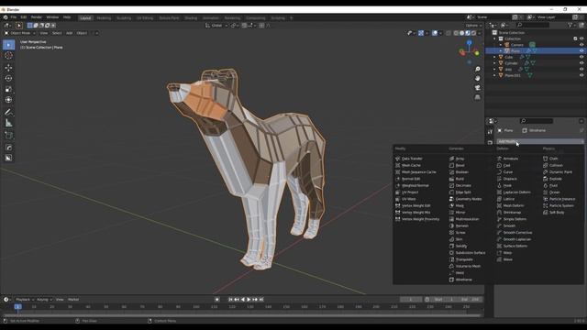Toggle Collection visibility eye icon
This screenshot has width=587, height=330.
pos(581,38)
